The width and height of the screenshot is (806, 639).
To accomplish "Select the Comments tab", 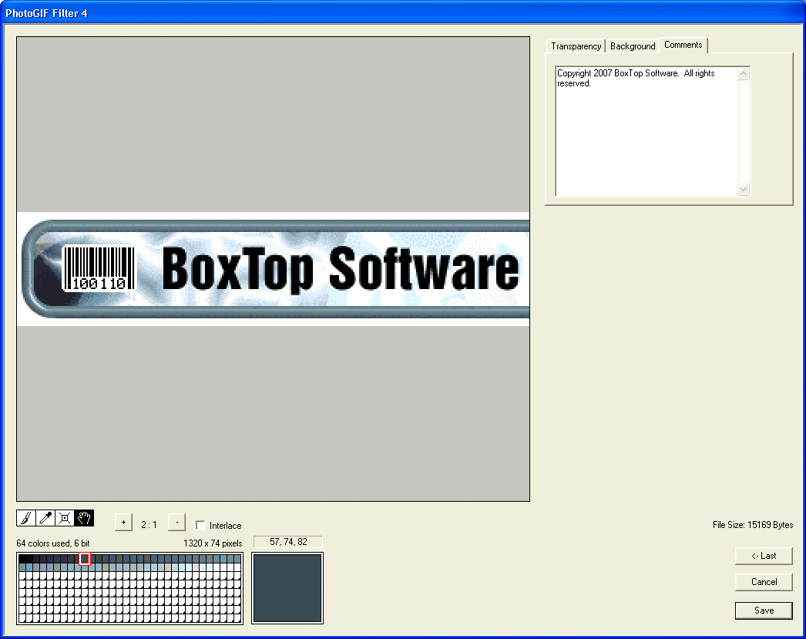I will pyautogui.click(x=683, y=45).
